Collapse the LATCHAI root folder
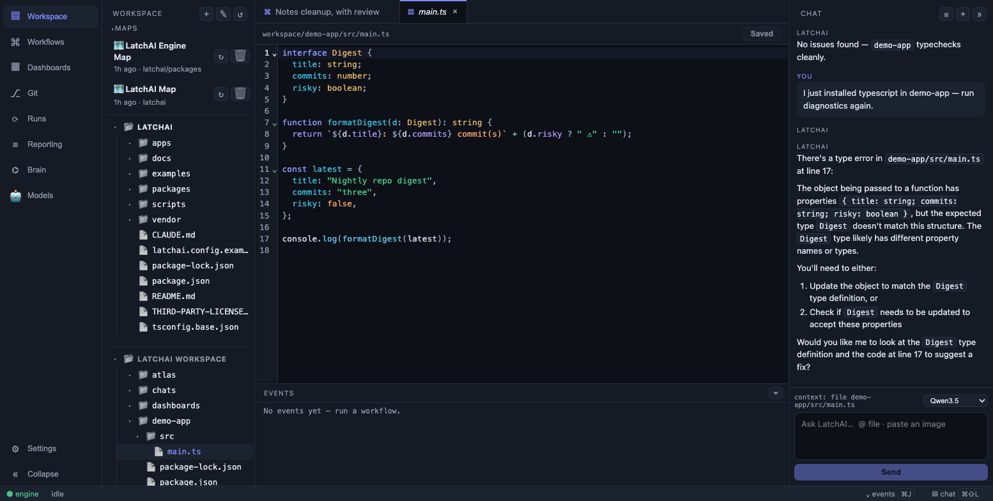993x501 pixels. (116, 127)
